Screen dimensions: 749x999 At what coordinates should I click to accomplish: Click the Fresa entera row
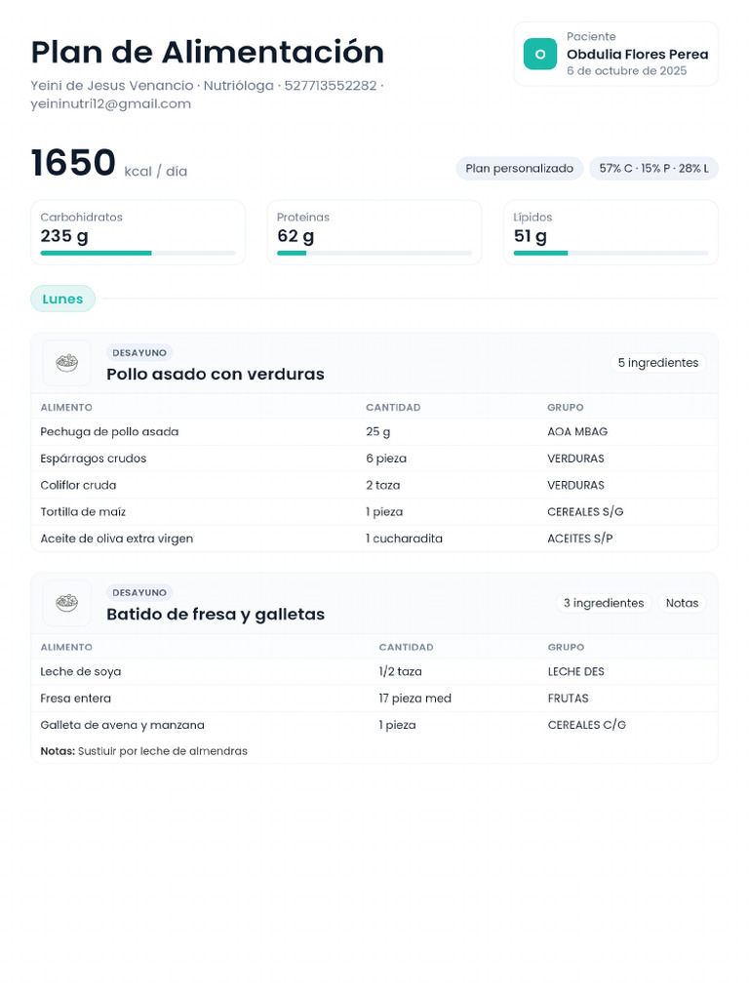[374, 699]
